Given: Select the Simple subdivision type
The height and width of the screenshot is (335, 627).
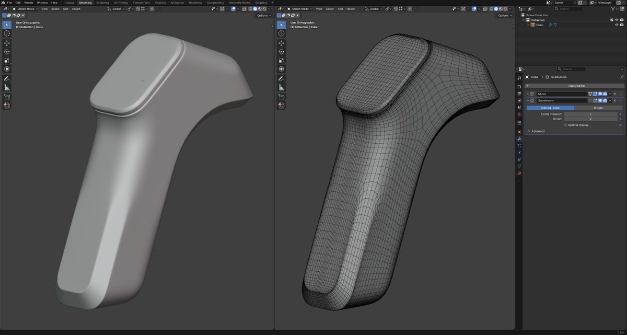Looking at the screenshot, I should [598, 108].
